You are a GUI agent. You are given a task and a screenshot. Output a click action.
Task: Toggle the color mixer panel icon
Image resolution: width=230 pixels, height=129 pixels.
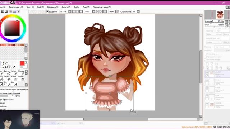10,11
